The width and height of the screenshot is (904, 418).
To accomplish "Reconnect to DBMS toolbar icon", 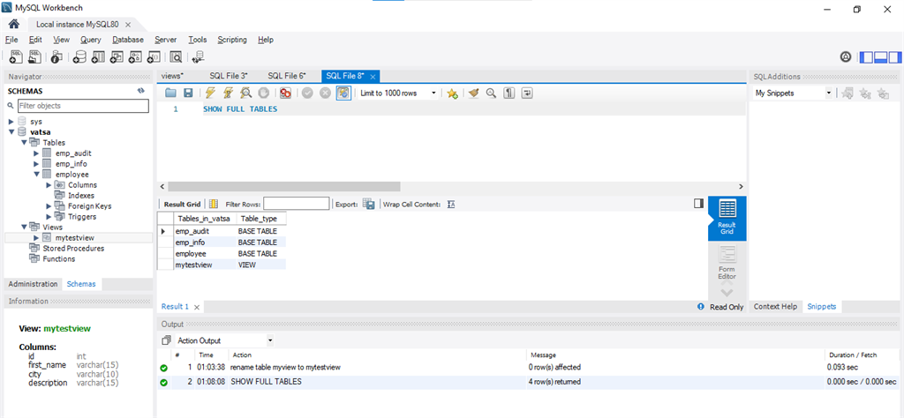I will (198, 56).
